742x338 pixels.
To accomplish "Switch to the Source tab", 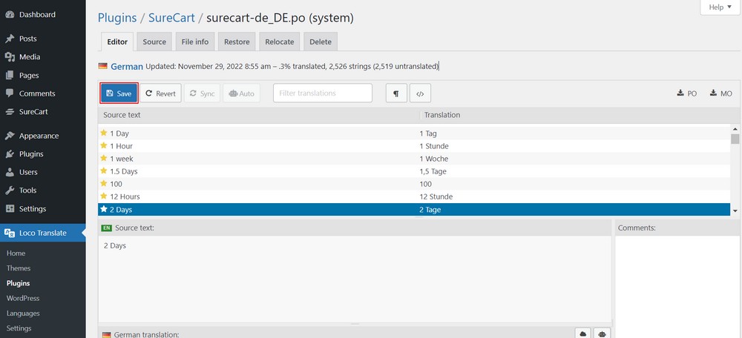I will 154,42.
